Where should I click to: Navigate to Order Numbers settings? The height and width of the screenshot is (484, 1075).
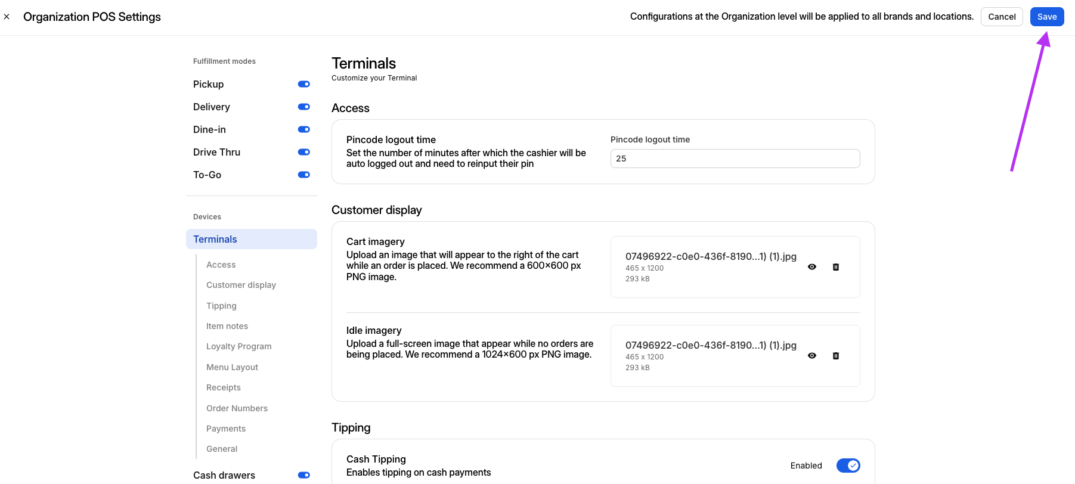(237, 408)
